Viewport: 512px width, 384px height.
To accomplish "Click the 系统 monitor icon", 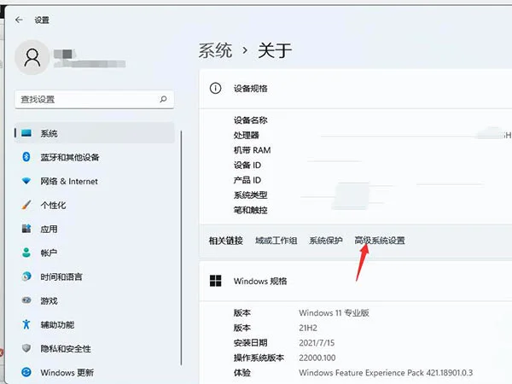I will (26, 133).
